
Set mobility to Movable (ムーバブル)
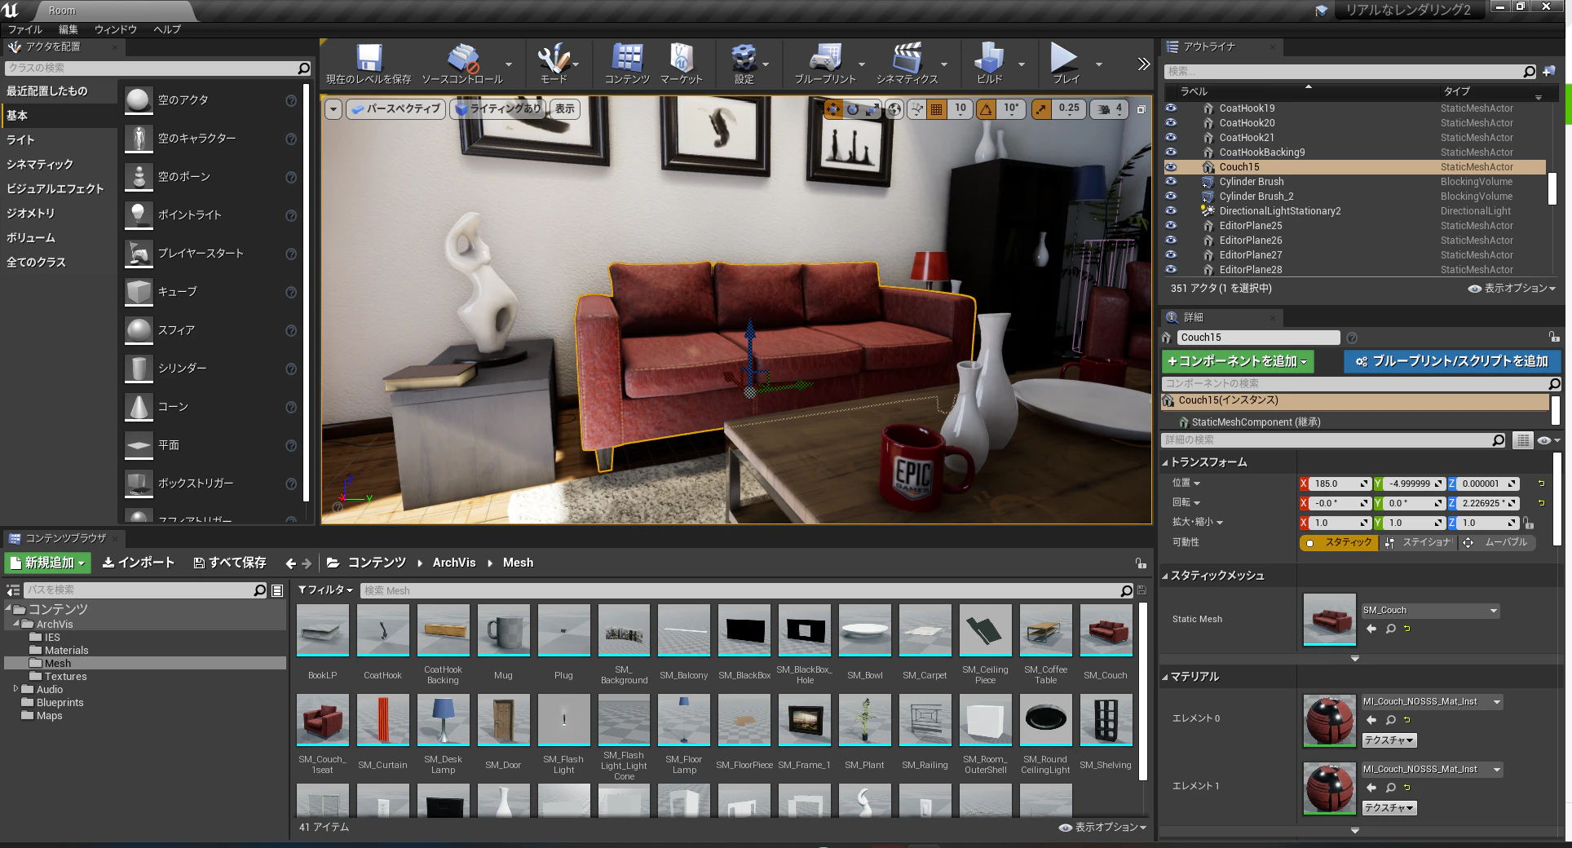pos(1497,543)
